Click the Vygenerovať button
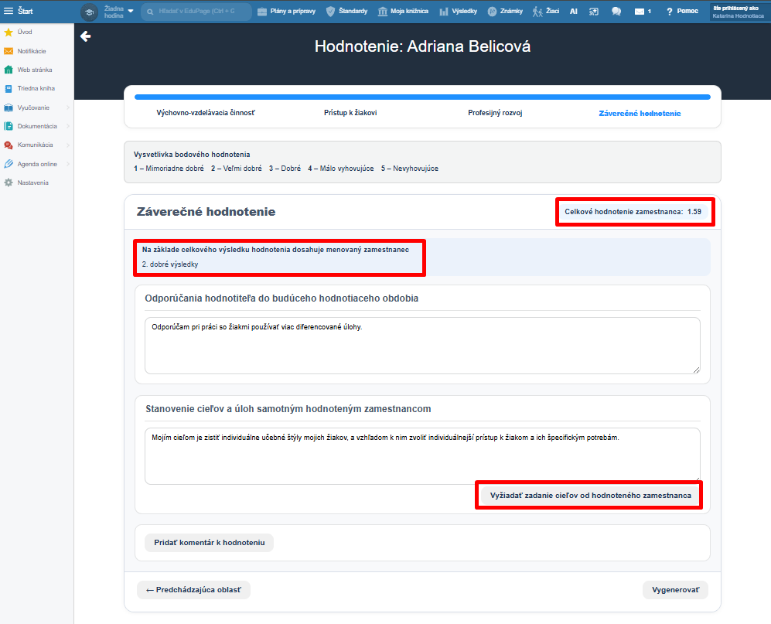The image size is (771, 624). [675, 589]
